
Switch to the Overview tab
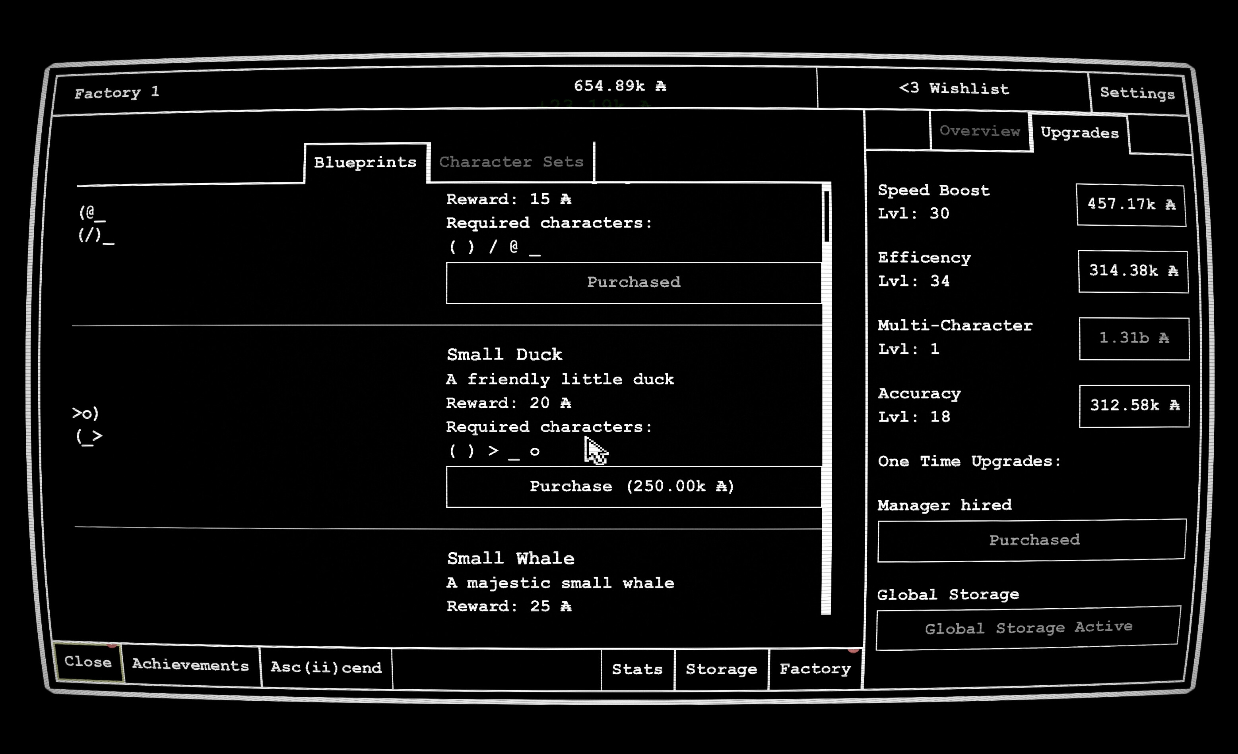coord(980,131)
